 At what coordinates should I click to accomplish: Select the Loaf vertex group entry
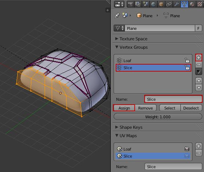click(153, 61)
